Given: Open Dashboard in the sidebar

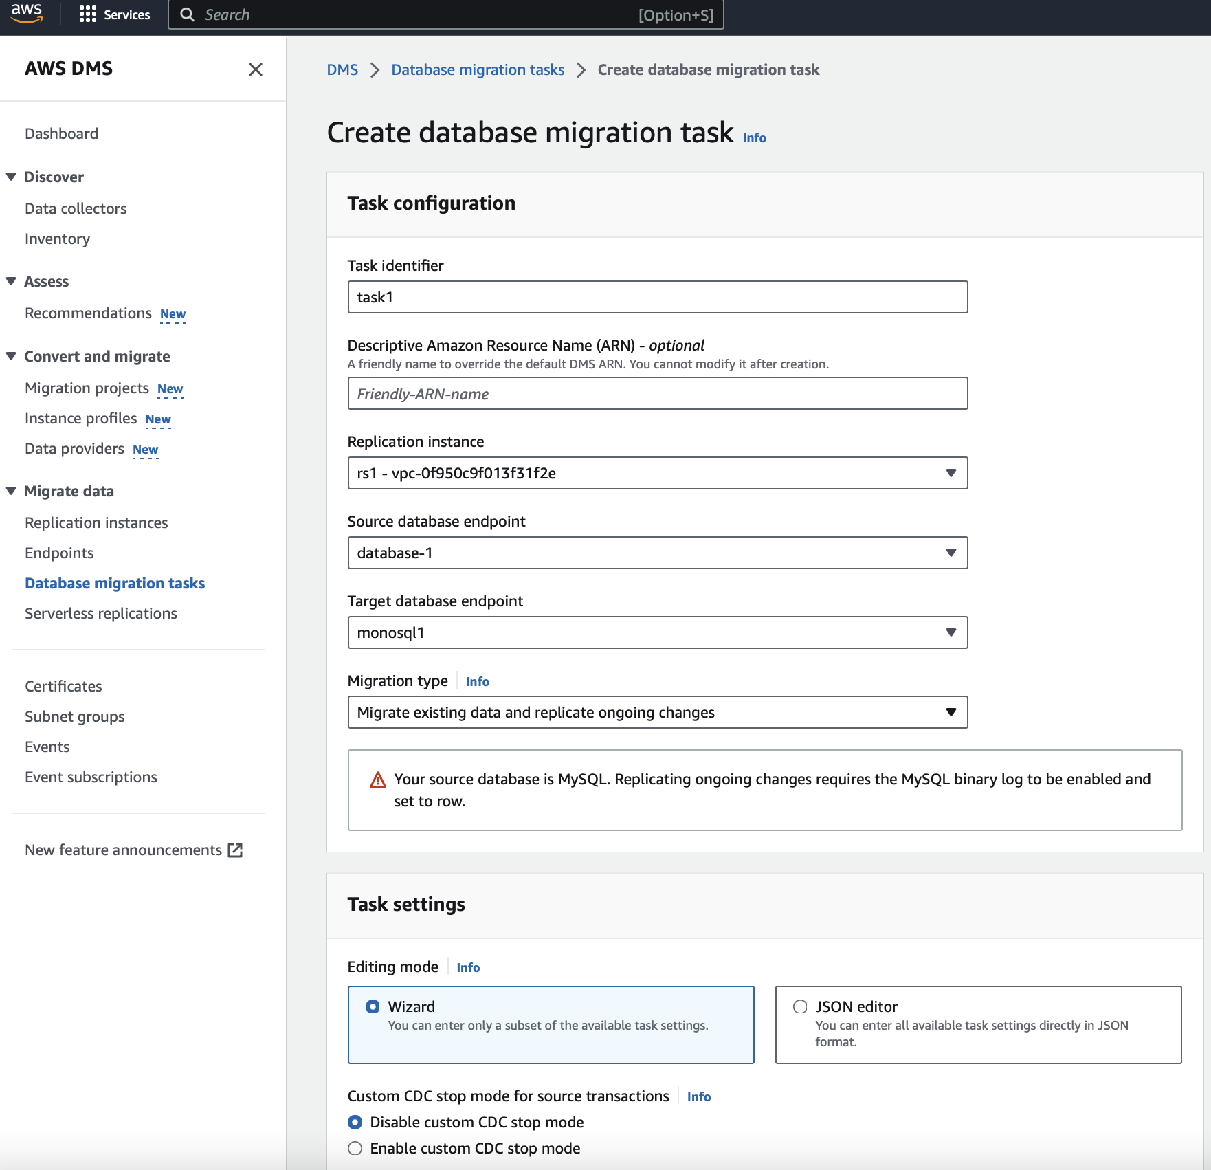Looking at the screenshot, I should click(x=61, y=133).
